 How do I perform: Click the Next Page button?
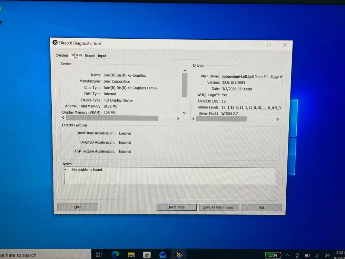(x=176, y=207)
